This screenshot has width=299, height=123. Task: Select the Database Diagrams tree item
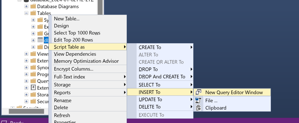pos(58,6)
